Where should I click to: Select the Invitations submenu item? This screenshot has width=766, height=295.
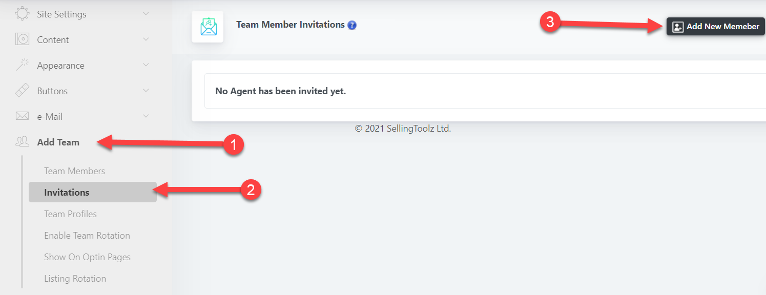coord(67,193)
